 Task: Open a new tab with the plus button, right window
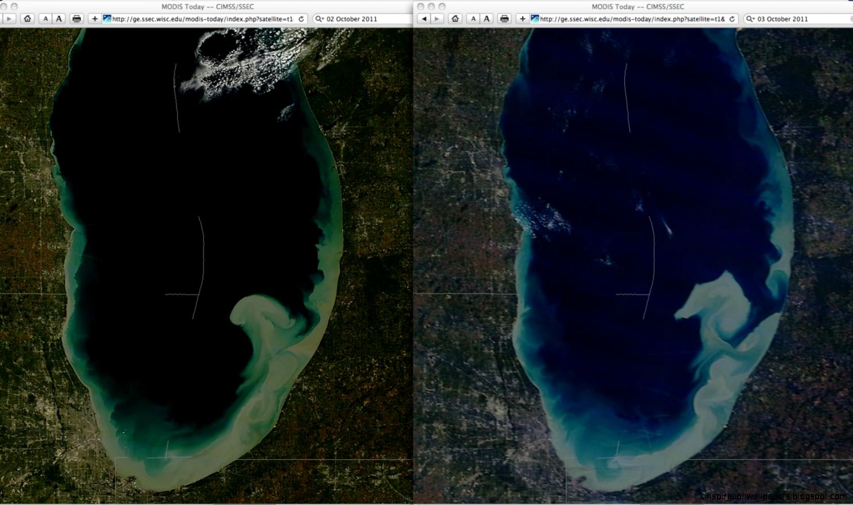click(x=522, y=19)
